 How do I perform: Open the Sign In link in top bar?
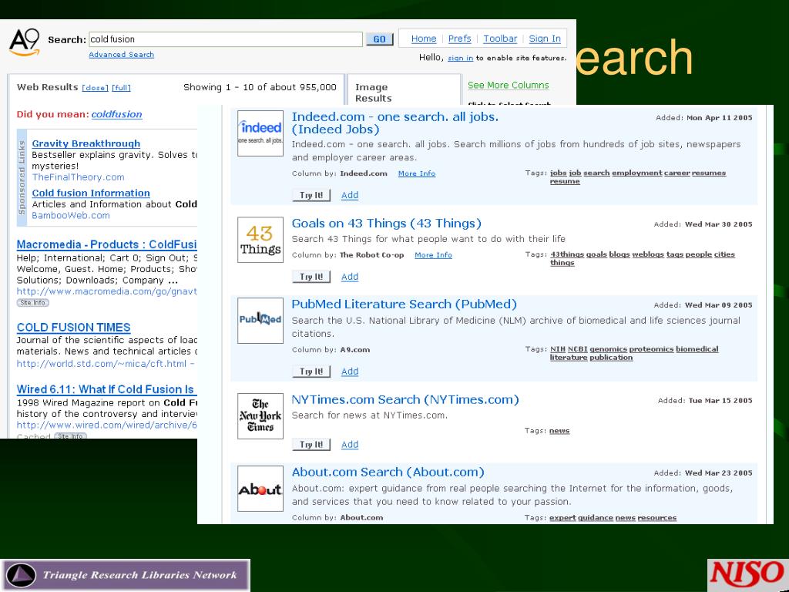click(545, 39)
